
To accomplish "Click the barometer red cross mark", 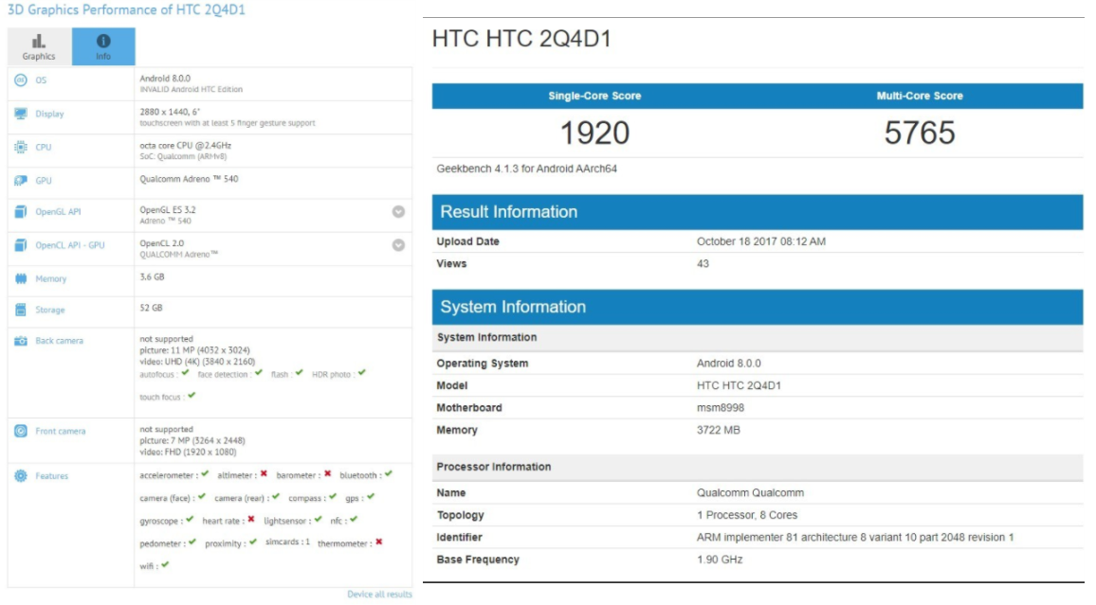I will coord(328,473).
